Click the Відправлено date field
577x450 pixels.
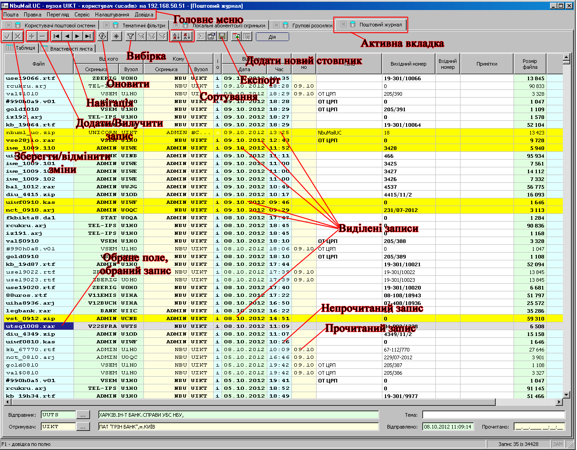(448, 427)
